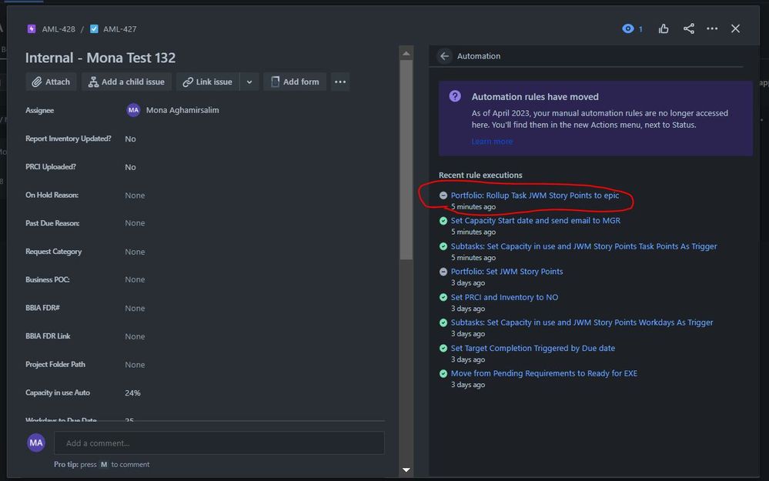Click grey status icon for Set JWM Story Points
The width and height of the screenshot is (769, 481).
tap(443, 272)
